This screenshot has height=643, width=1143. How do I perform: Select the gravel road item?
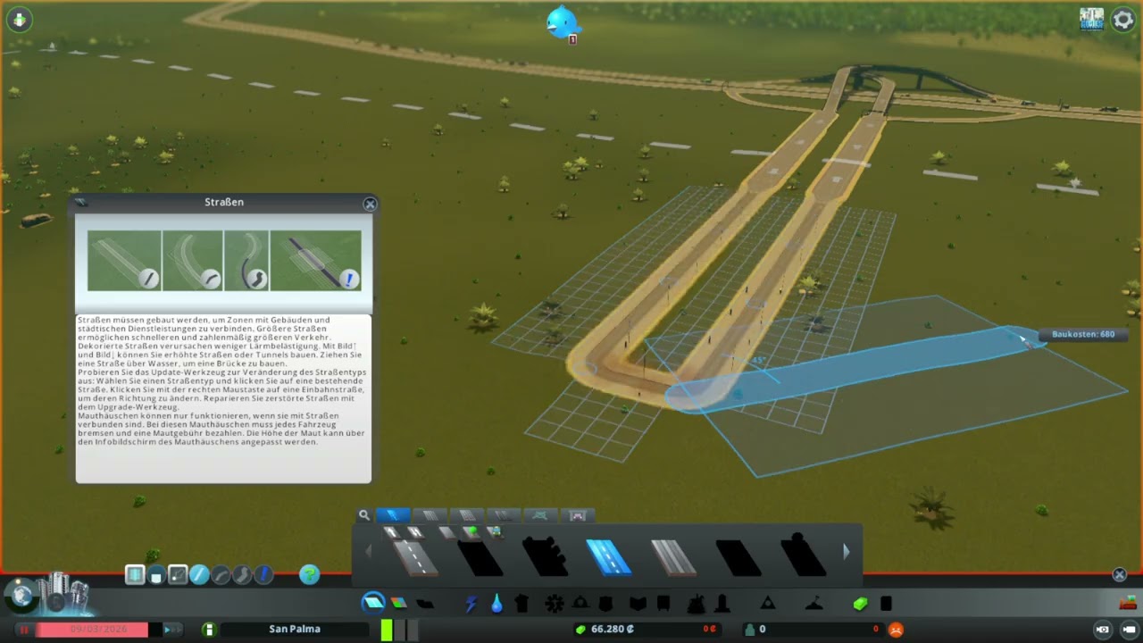point(673,557)
